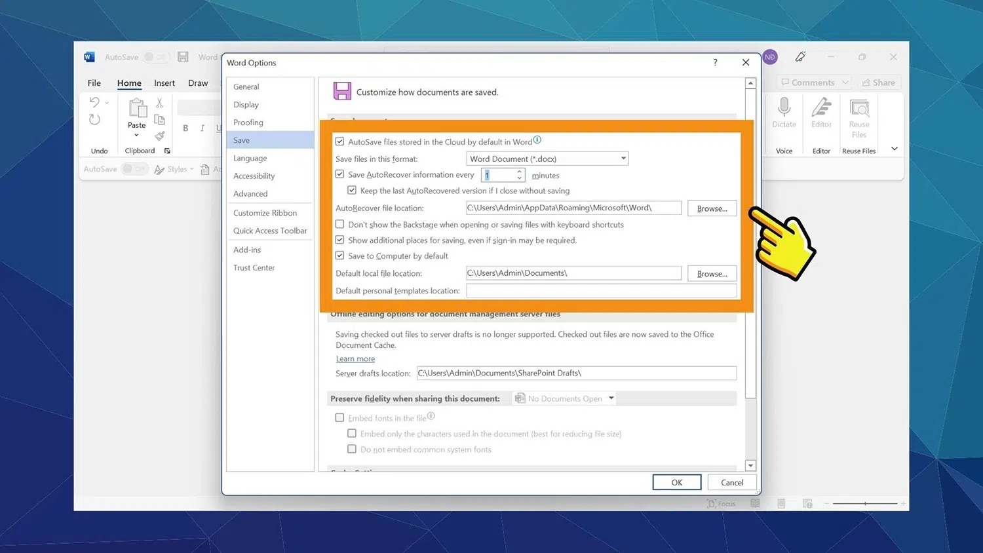Check Embed fonts in the file

click(x=339, y=417)
